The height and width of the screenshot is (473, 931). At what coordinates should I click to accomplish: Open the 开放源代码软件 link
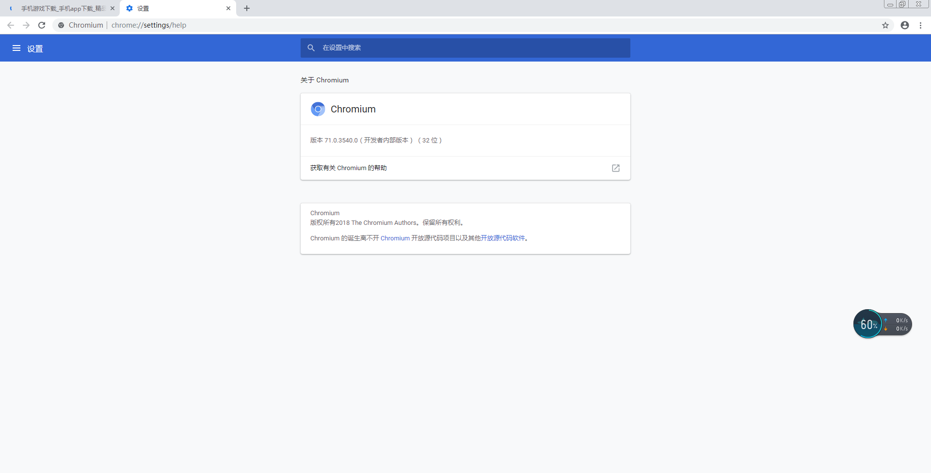coord(503,238)
